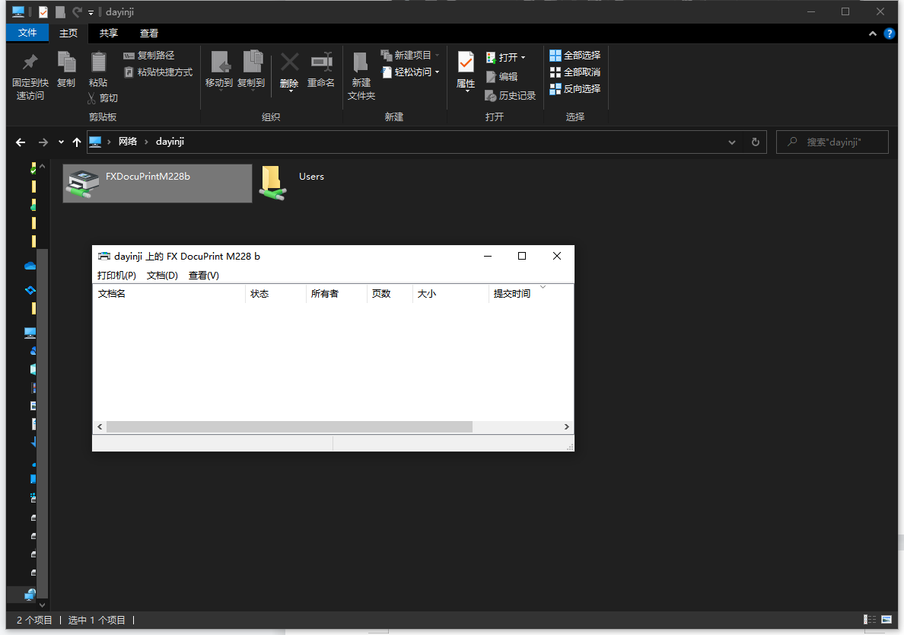Collapse the ribbon with the chevron
Viewport: 904px width, 635px height.
pyautogui.click(x=872, y=34)
